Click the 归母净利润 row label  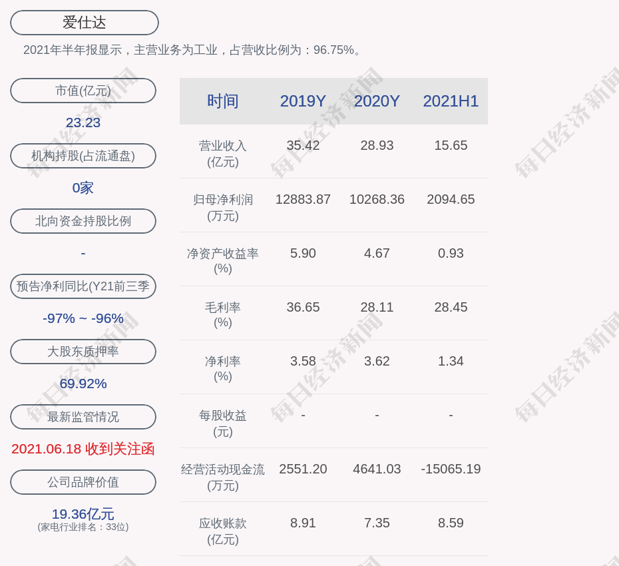click(223, 207)
